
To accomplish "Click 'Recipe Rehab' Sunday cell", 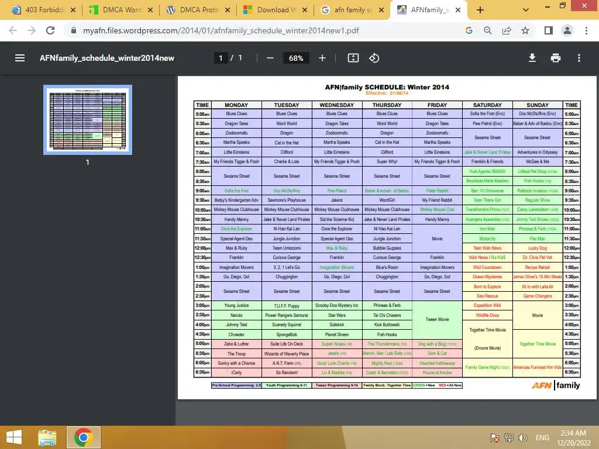I will [537, 267].
